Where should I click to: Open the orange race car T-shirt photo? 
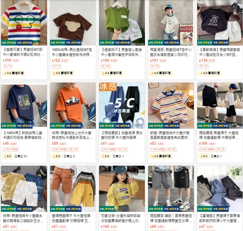(73, 105)
